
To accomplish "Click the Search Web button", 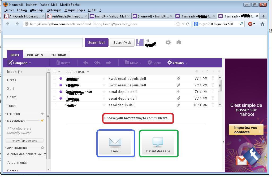I will (122, 42).
